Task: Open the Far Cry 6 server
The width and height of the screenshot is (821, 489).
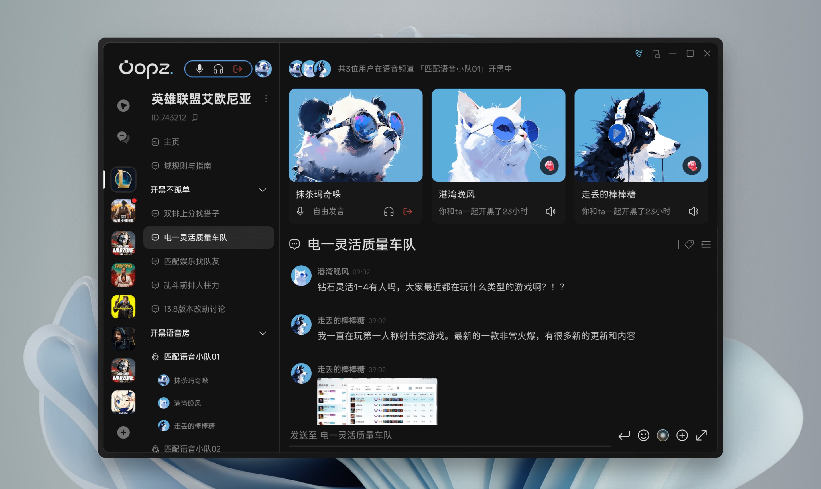Action: point(123,275)
